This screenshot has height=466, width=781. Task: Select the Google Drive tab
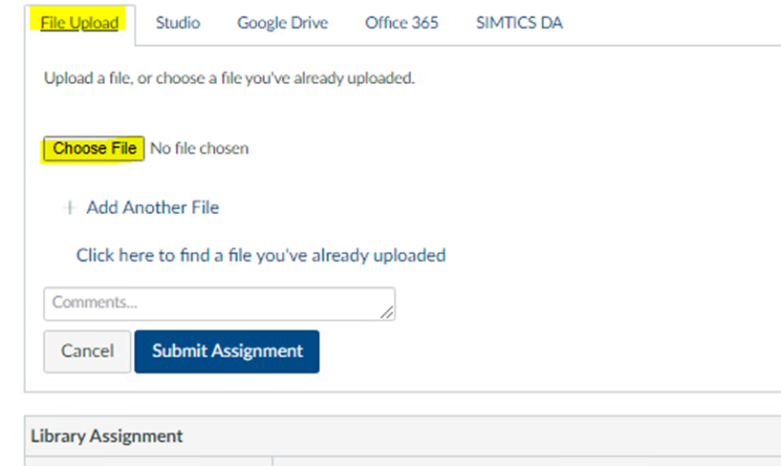pos(282,23)
